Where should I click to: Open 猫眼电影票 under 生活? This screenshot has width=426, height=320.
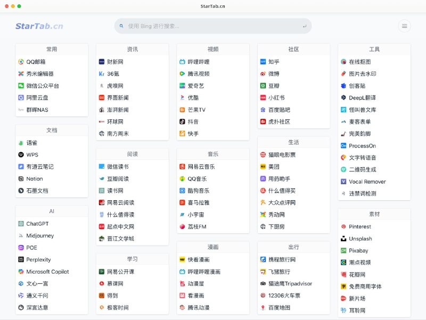[262, 154]
